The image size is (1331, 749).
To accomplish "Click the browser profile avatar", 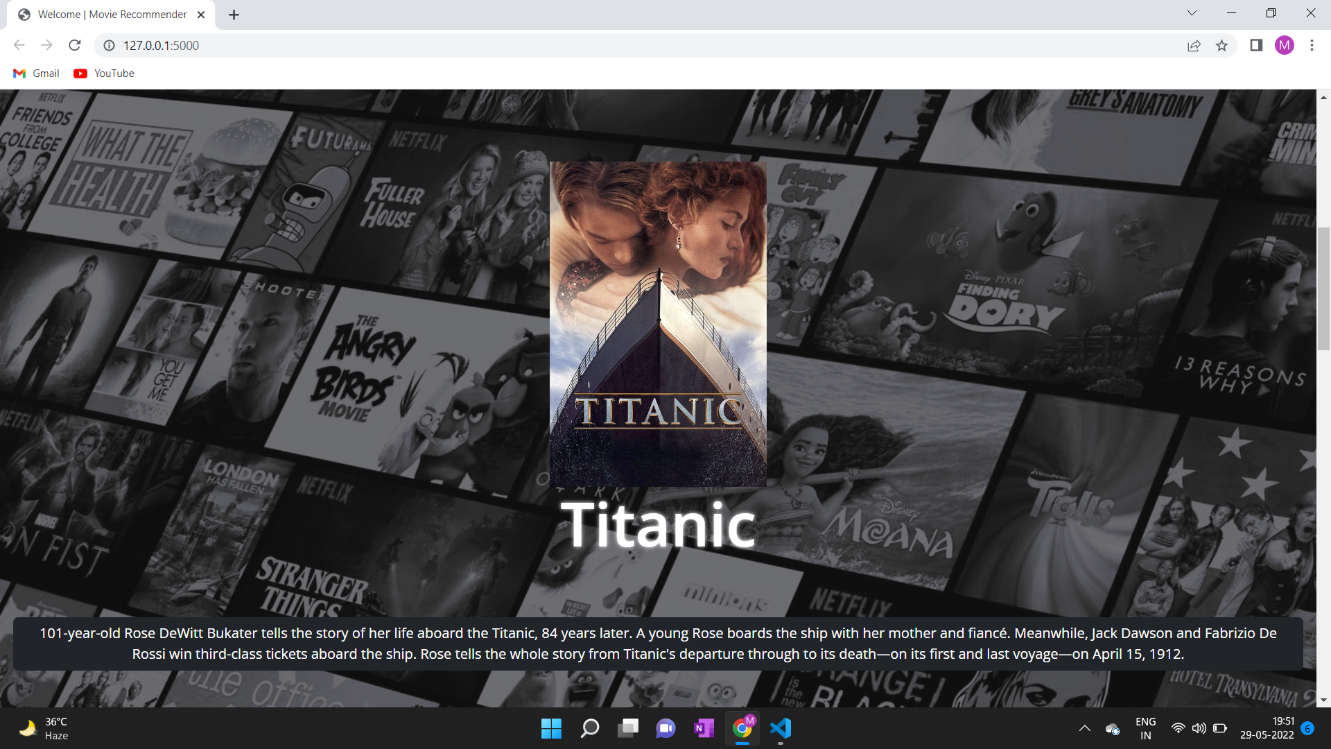I will 1285,45.
